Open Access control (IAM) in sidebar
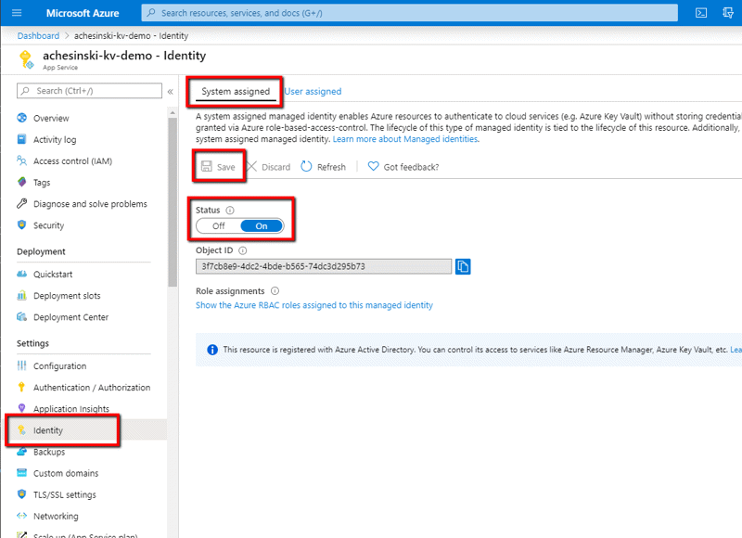 (x=72, y=160)
